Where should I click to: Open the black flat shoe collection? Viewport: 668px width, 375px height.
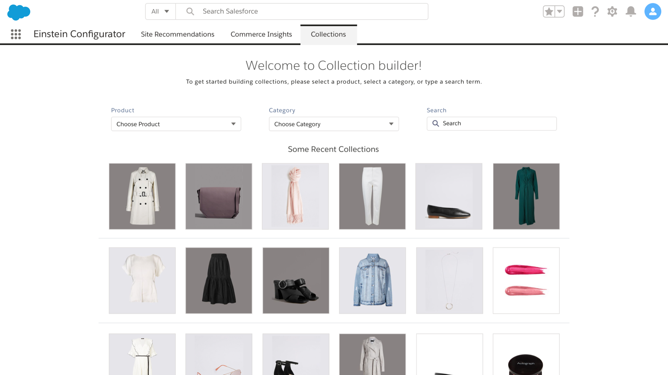pos(449,196)
